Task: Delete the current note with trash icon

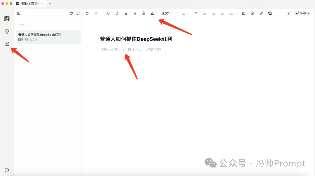Action: tap(71, 13)
